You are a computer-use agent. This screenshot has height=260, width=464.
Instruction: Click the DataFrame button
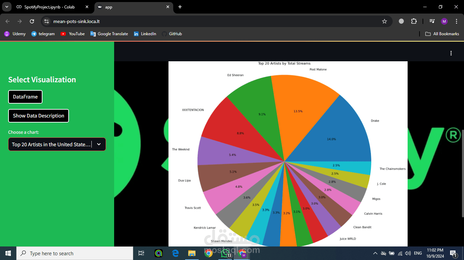25,97
